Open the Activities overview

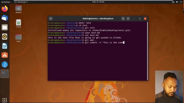click(x=5, y=2)
